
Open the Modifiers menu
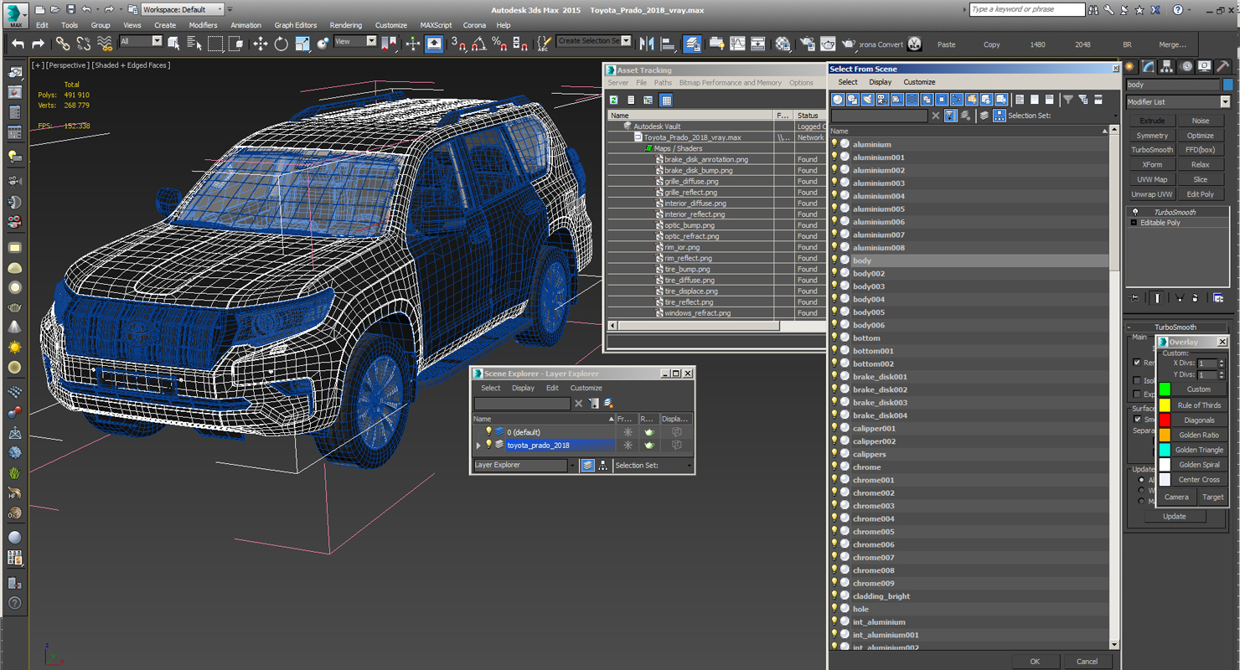tap(203, 25)
